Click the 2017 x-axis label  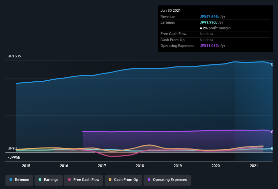point(102,166)
